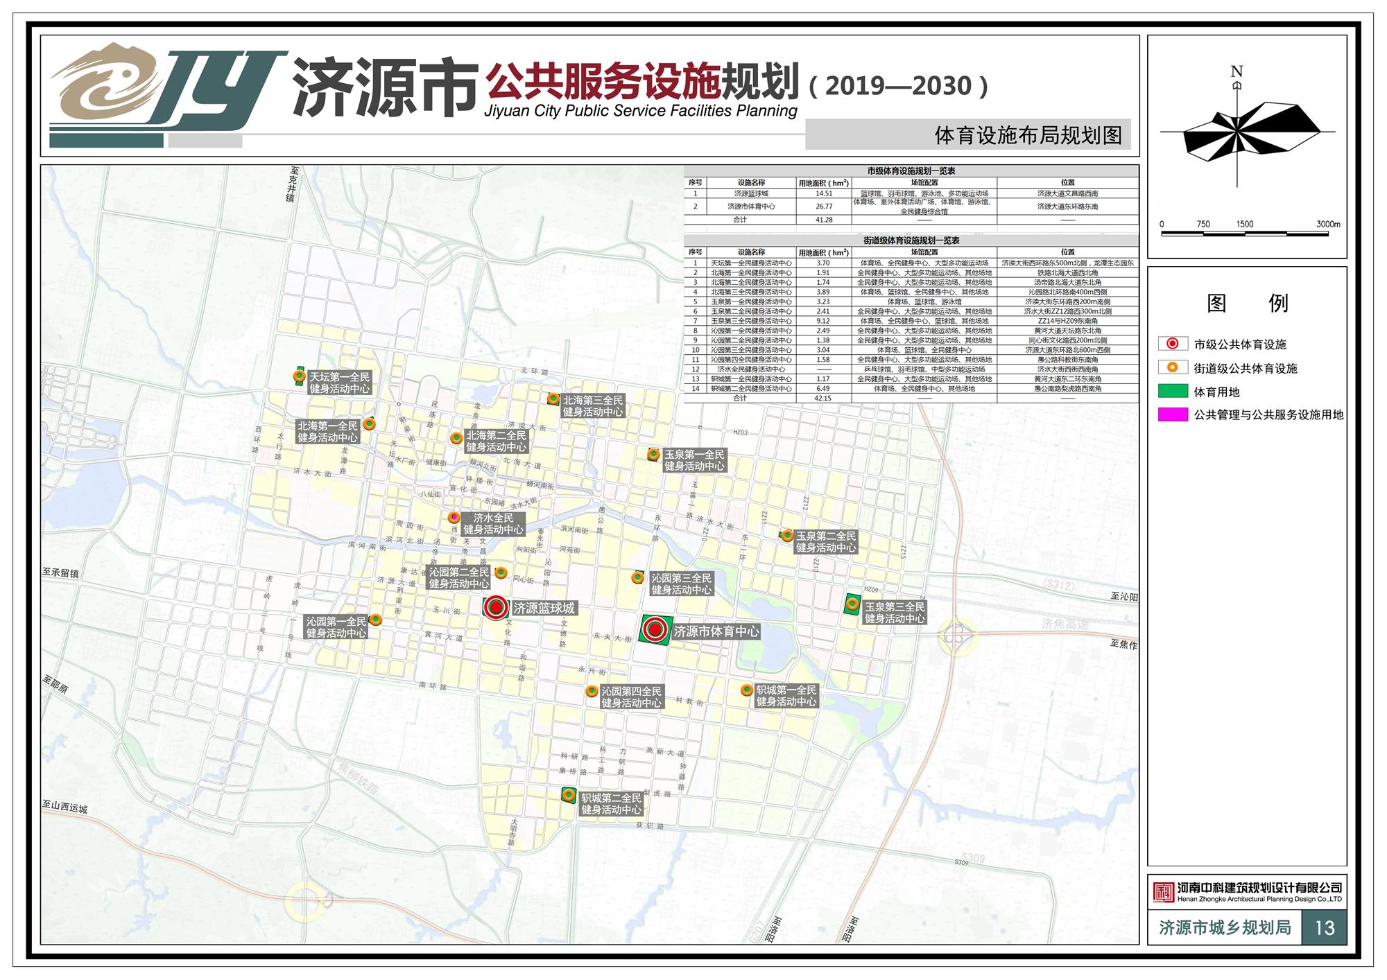Click the 街道级公共体育设施 legend symbol
Screen dimensions: 1387x980
(1172, 367)
